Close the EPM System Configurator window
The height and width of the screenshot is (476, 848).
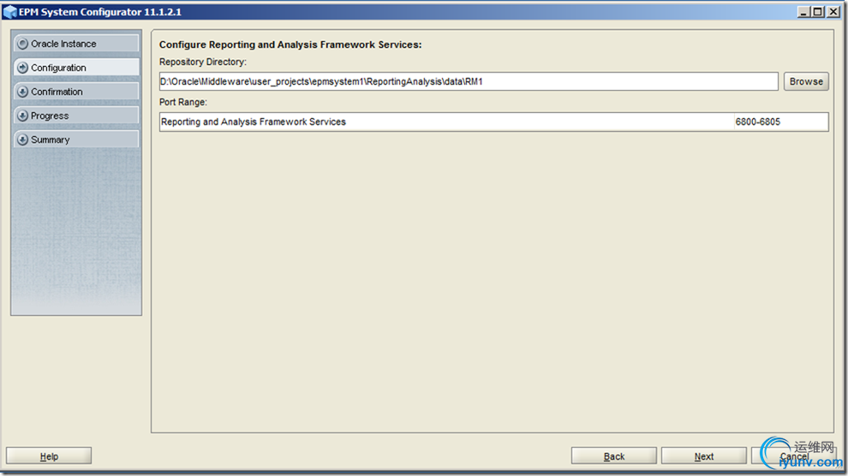click(833, 12)
